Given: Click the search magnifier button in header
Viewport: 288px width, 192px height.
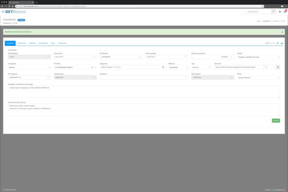Looking at the screenshot, I should 273,11.
